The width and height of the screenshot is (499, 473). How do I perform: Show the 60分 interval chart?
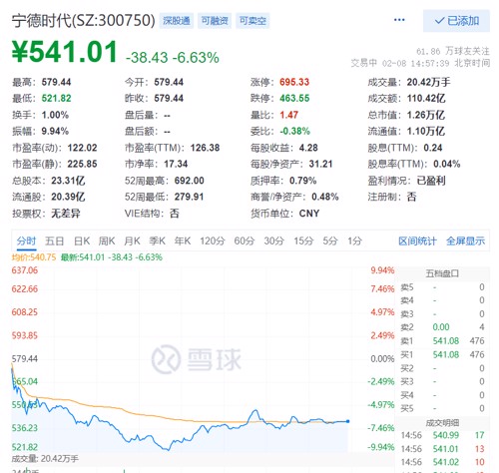coord(245,240)
